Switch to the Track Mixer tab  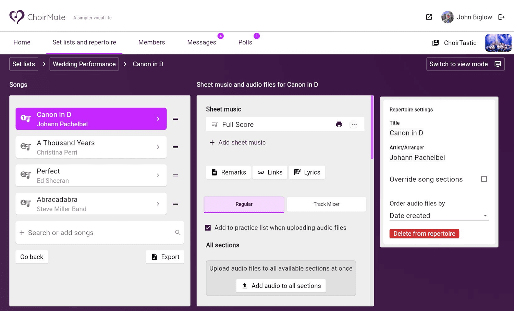[326, 204]
